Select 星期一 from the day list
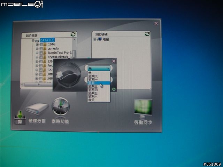 tap(99, 80)
